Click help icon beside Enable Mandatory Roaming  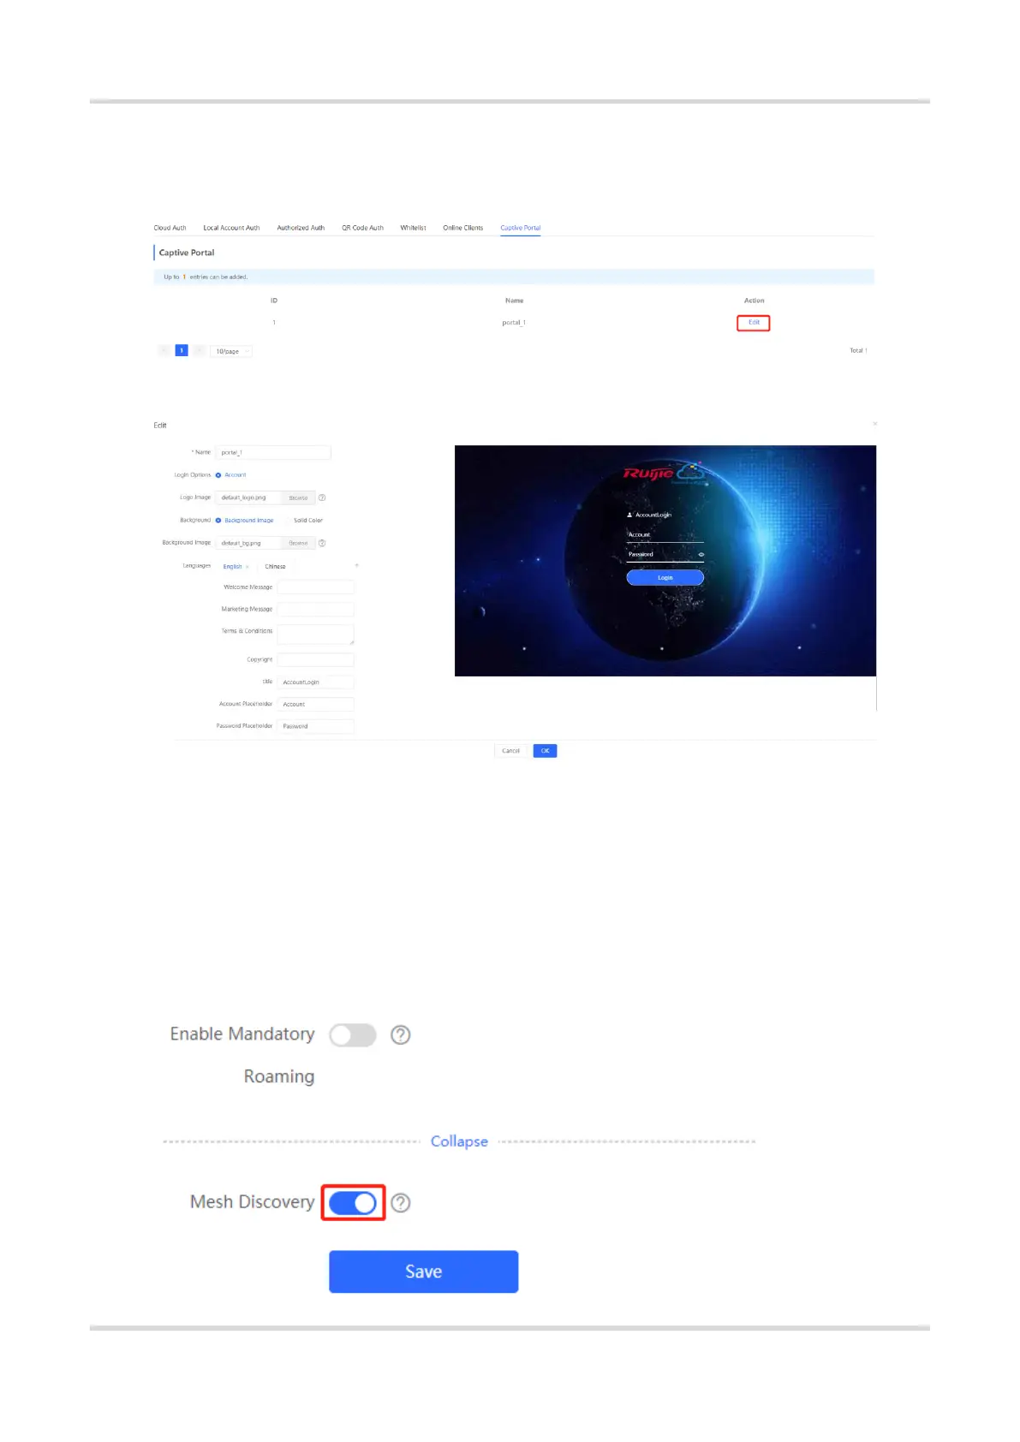click(400, 1034)
